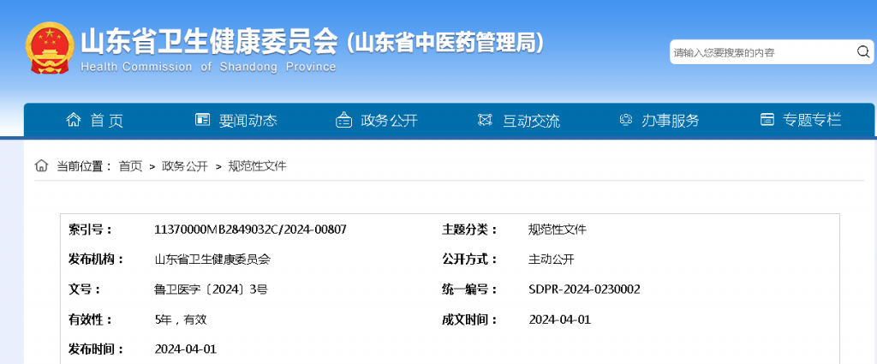The height and width of the screenshot is (364, 877).
Task: Select document number 鲁卫医字〔2024〕3号
Action: click(211, 289)
